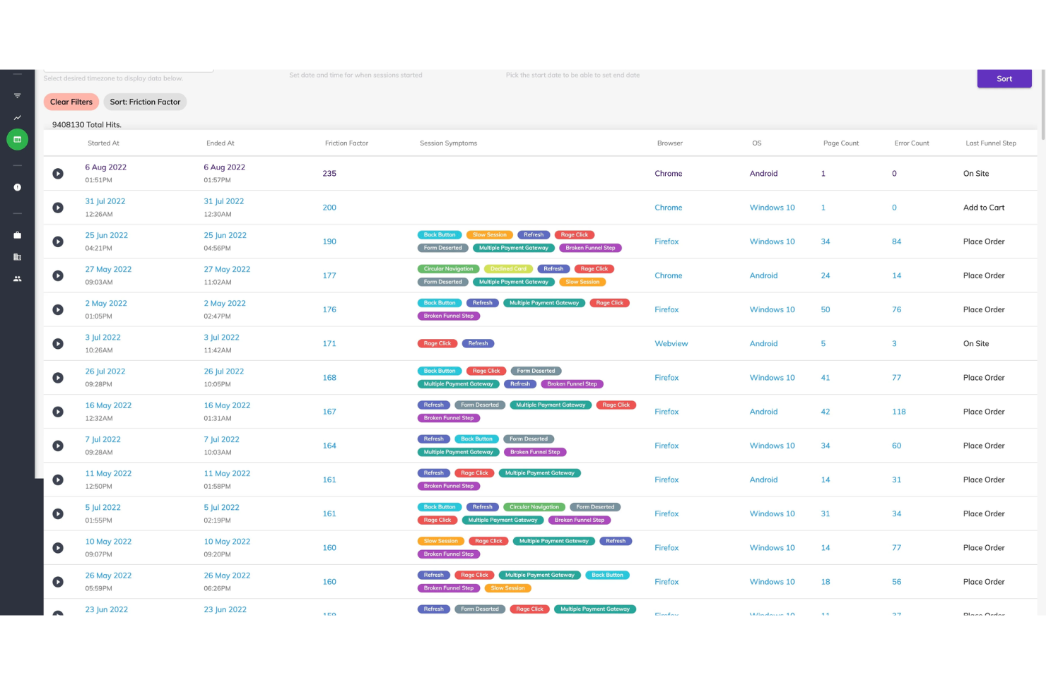
Task: Click the friction factor value 235
Action: (329, 173)
